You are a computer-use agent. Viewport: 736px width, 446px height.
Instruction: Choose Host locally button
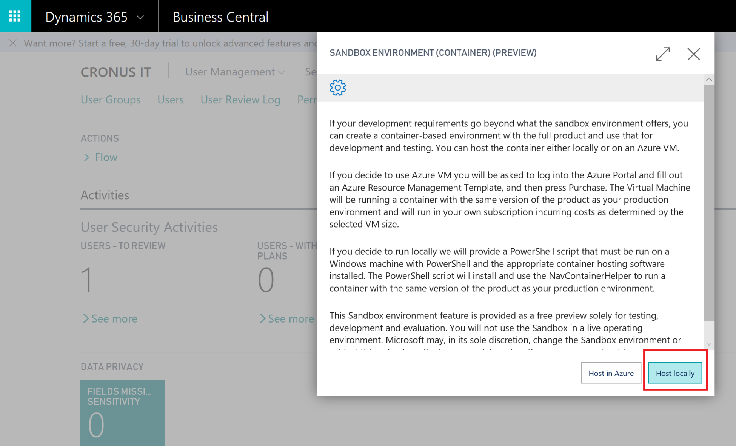tap(675, 373)
